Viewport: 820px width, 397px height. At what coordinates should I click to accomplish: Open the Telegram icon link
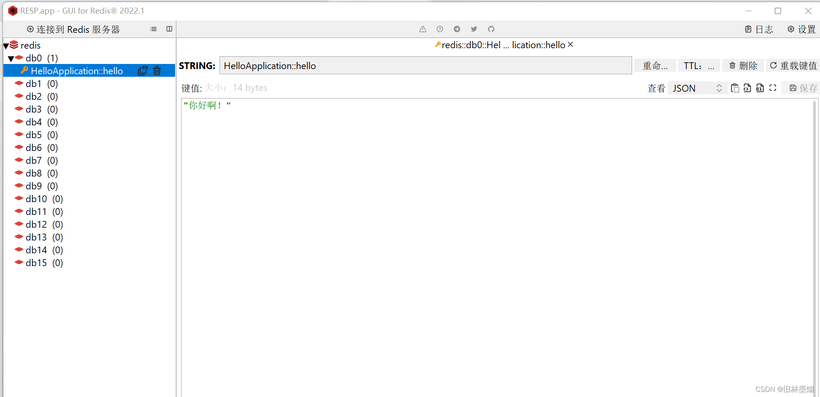pyautogui.click(x=457, y=29)
